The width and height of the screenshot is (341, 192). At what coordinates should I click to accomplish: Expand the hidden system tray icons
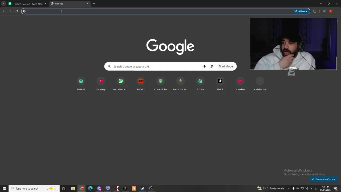coord(289,189)
